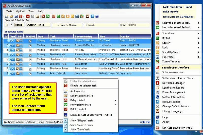Open the Options menu
The width and height of the screenshot is (203, 135).
pos(20,11)
